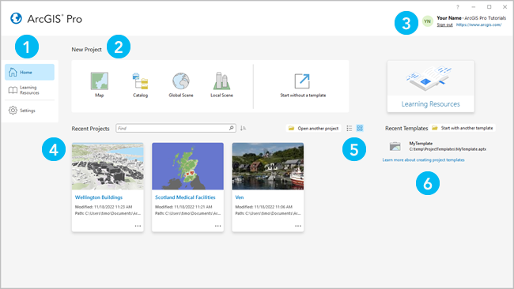514x289 pixels.
Task: Click Start with another template
Action: coord(463,128)
